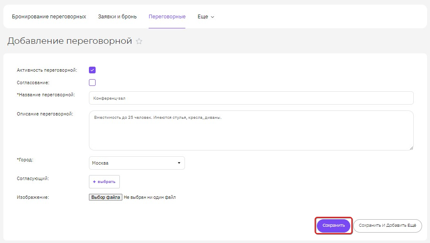
Task: Mark the page as favorite with the star icon
Action: pos(139,41)
